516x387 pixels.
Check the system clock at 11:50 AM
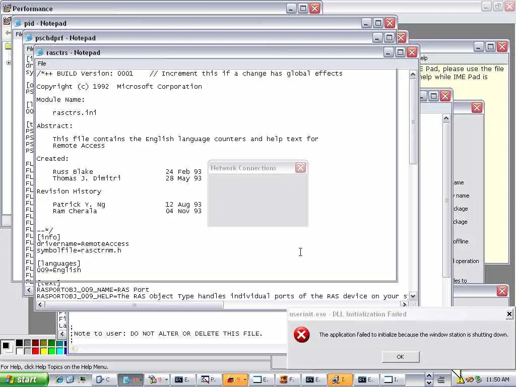point(497,380)
